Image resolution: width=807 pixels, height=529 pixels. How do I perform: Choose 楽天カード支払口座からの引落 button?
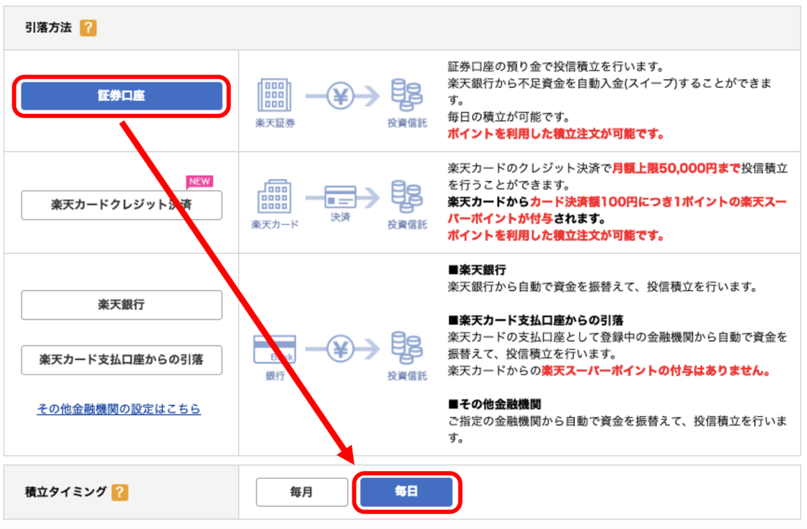click(121, 360)
